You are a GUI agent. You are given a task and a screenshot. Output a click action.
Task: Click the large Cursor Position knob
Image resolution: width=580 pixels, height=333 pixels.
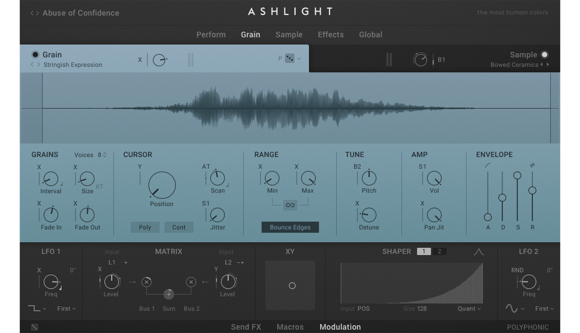coord(162,185)
